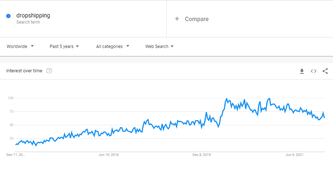333x177 pixels.
Task: Add a comparison term with plus icon
Action: pyautogui.click(x=177, y=19)
